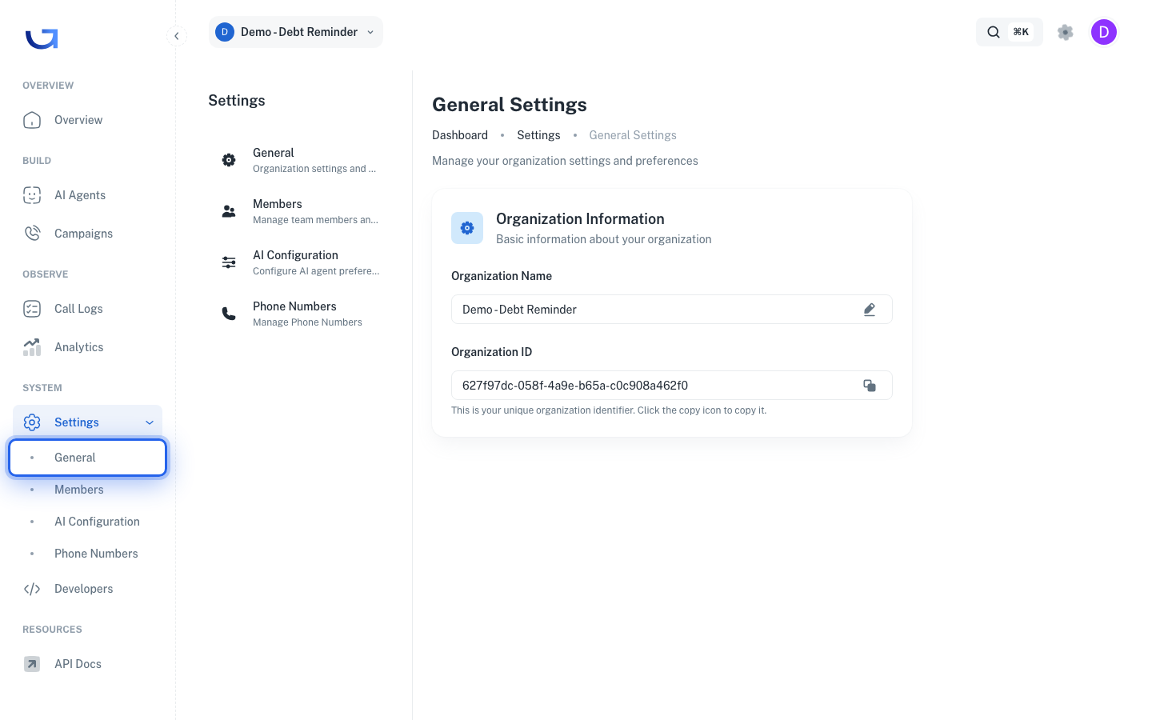Open Members manage team entry
The image size is (1152, 720).
pyautogui.click(x=299, y=211)
